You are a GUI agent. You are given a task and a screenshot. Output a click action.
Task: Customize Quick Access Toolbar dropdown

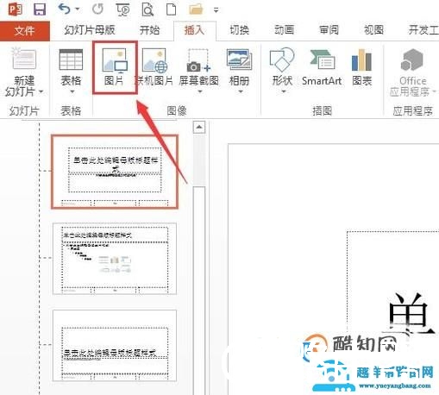216,10
